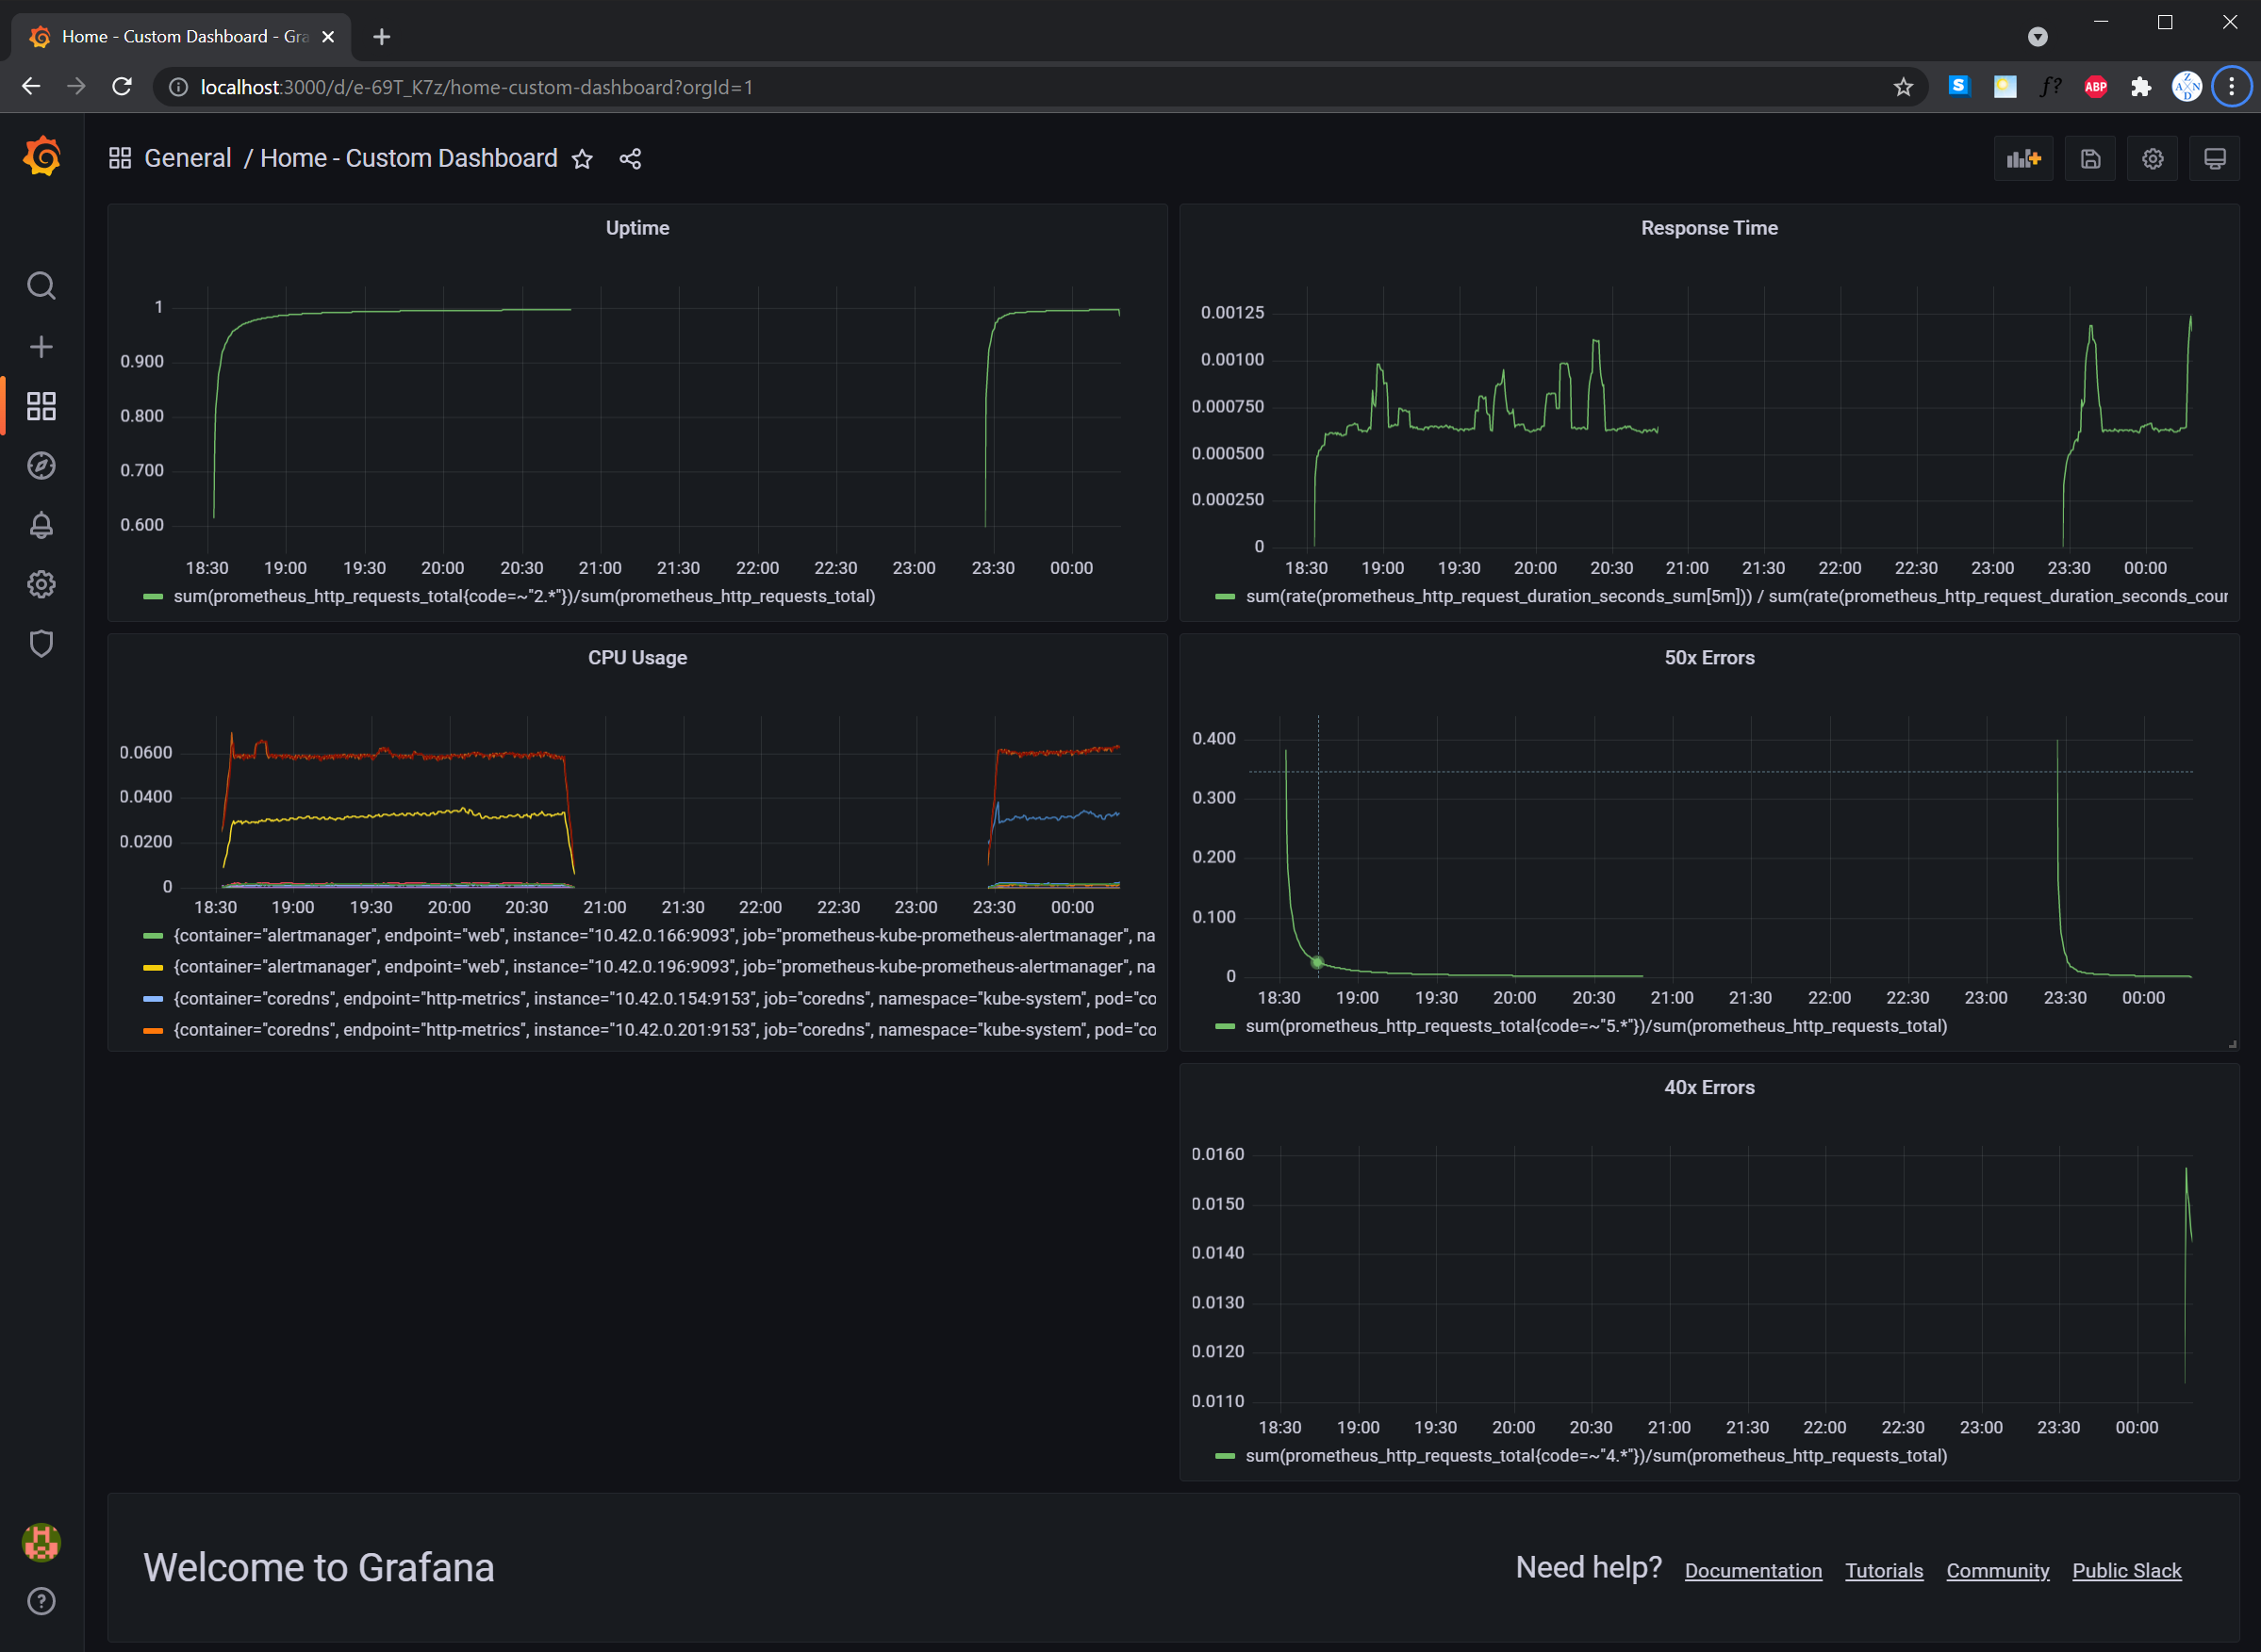Open the Explore compass icon

tap(41, 465)
